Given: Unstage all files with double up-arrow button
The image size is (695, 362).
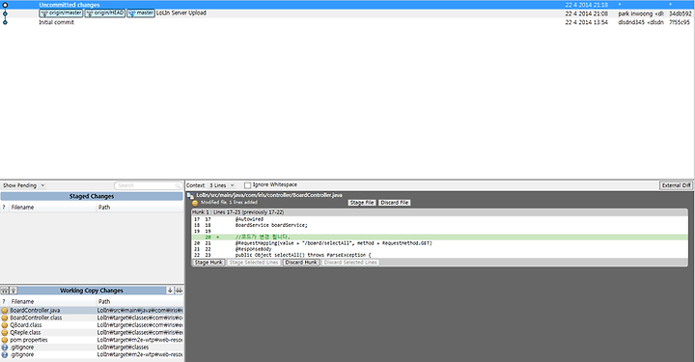Looking at the screenshot, I should (5, 291).
